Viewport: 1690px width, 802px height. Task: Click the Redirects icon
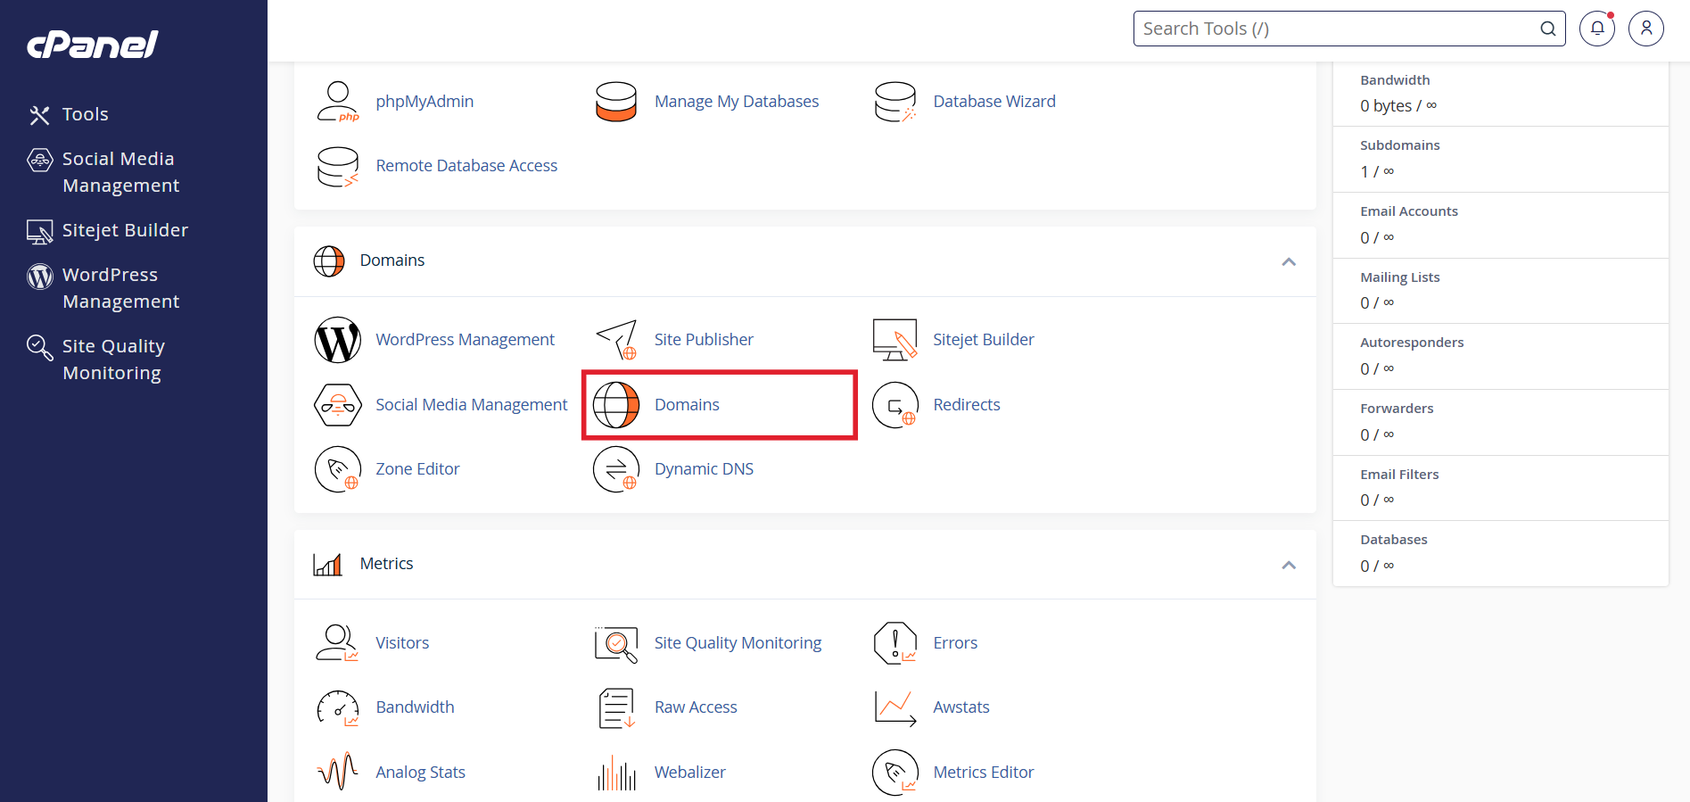895,405
